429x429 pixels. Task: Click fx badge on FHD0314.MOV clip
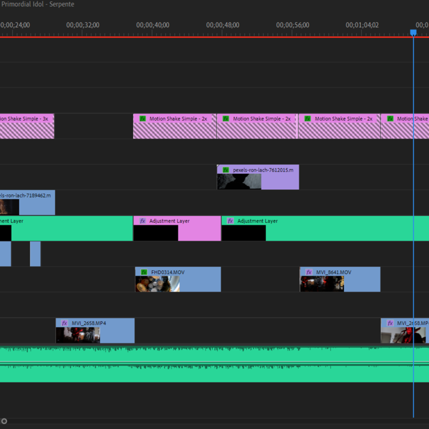tap(144, 272)
